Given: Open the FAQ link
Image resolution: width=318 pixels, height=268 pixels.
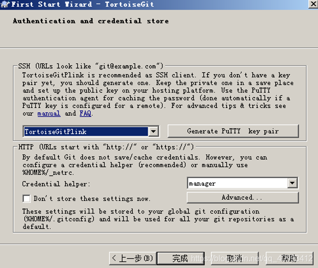Looking at the screenshot, I should [x=85, y=113].
